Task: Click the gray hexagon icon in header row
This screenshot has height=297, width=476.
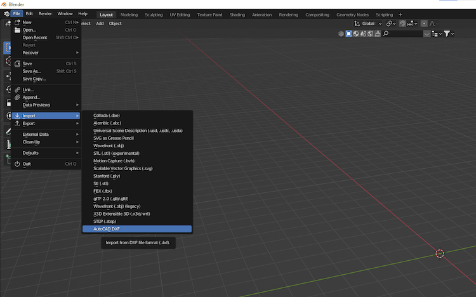Action: [x=341, y=34]
